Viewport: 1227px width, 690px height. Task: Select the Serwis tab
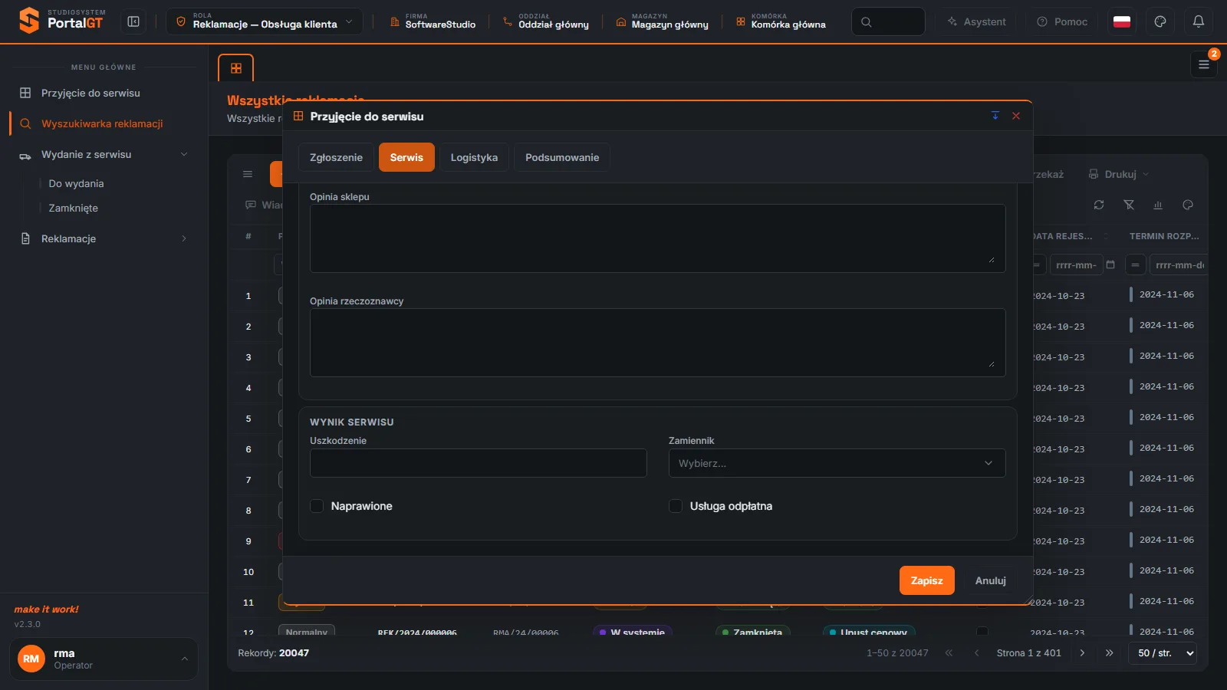406,157
